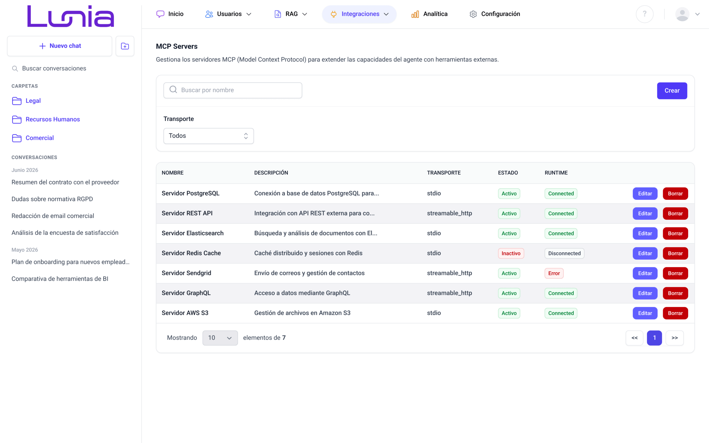Click the new folder icon beside Nuevo chat

(125, 46)
